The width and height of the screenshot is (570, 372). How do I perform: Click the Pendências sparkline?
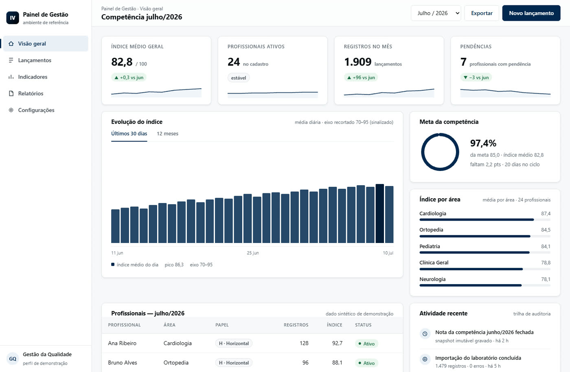(x=505, y=92)
